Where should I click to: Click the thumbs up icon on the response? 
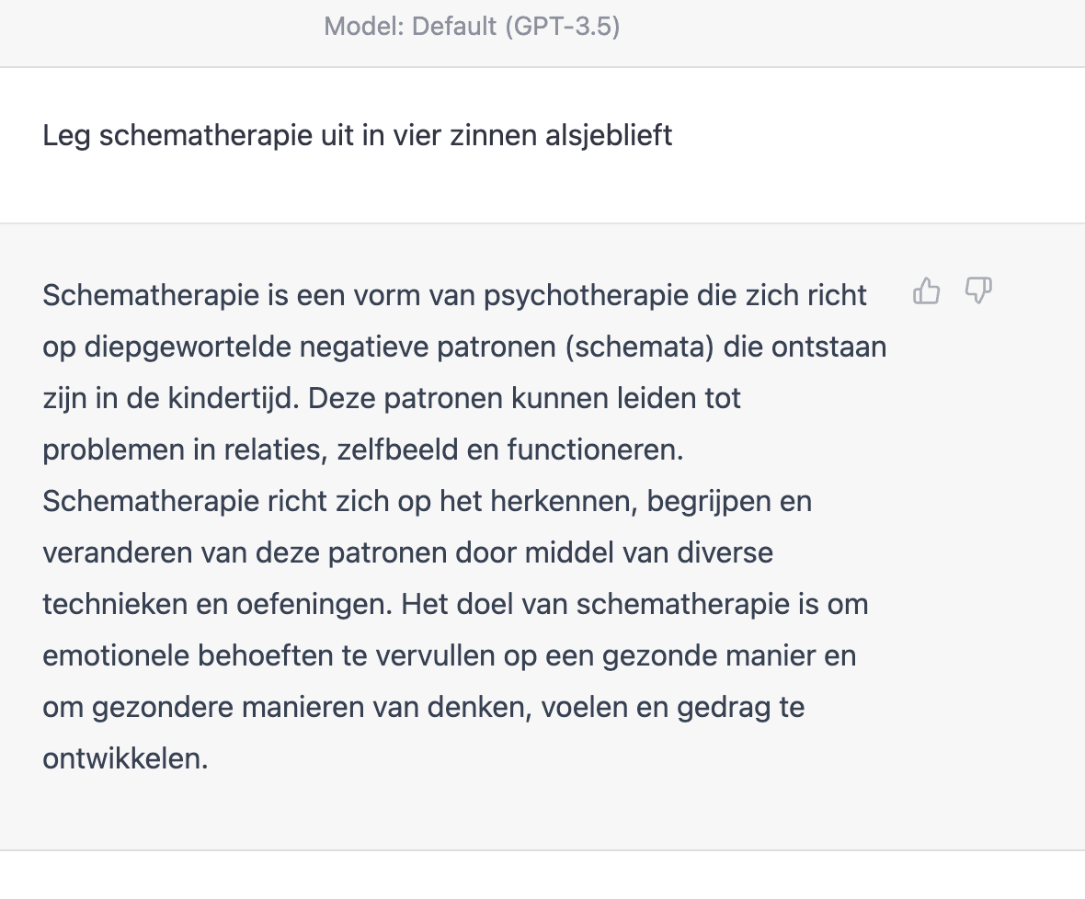[926, 291]
